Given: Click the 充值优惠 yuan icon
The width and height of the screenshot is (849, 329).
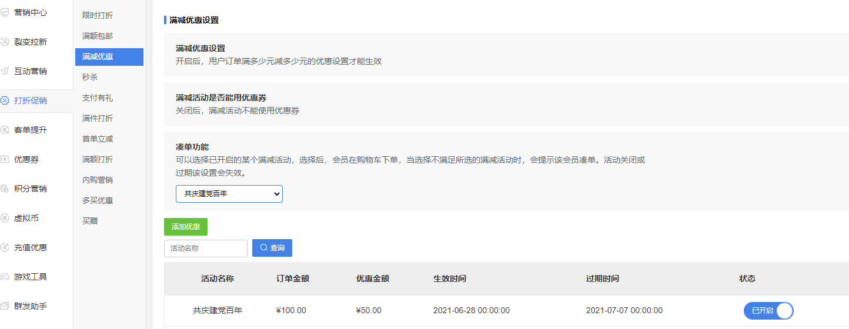Looking at the screenshot, I should click(x=5, y=247).
